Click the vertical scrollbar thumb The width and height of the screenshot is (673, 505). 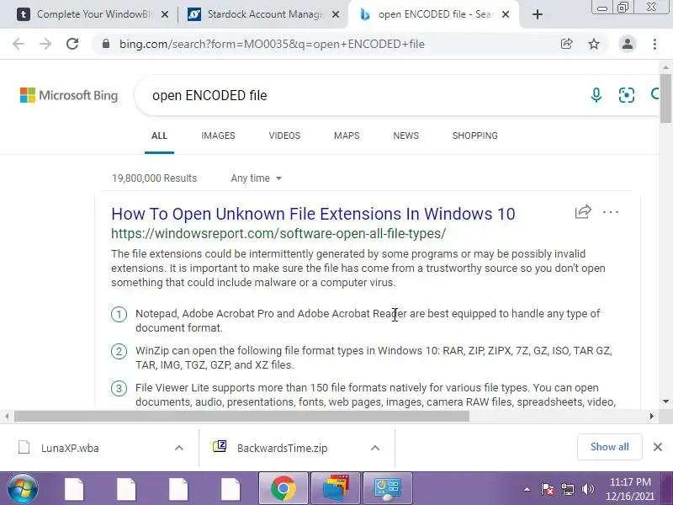(x=665, y=98)
